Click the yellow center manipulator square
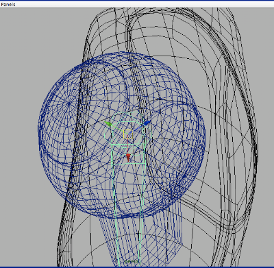Viewport: 274px width, 268px height. point(128,134)
